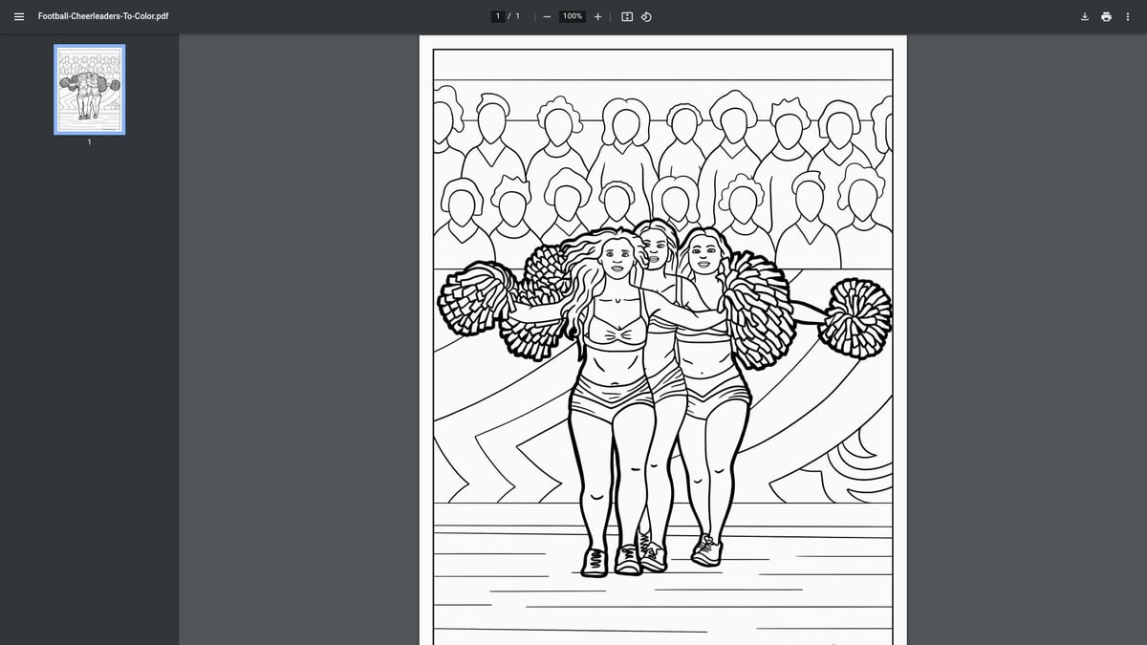Increase zoom with the plus button
1147x645 pixels.
[x=597, y=16]
